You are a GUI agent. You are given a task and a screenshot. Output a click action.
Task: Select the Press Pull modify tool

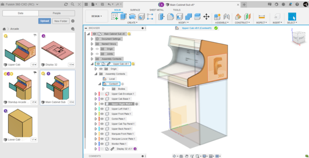coord(161,17)
